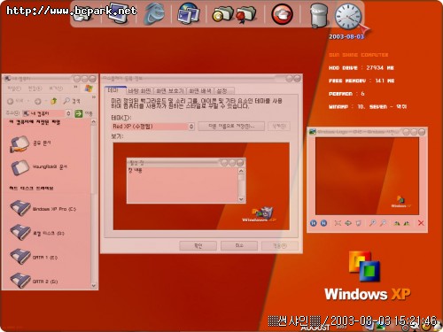Click the analog clock in the dock
Image resolution: width=443 pixels, height=332 pixels.
point(348,16)
